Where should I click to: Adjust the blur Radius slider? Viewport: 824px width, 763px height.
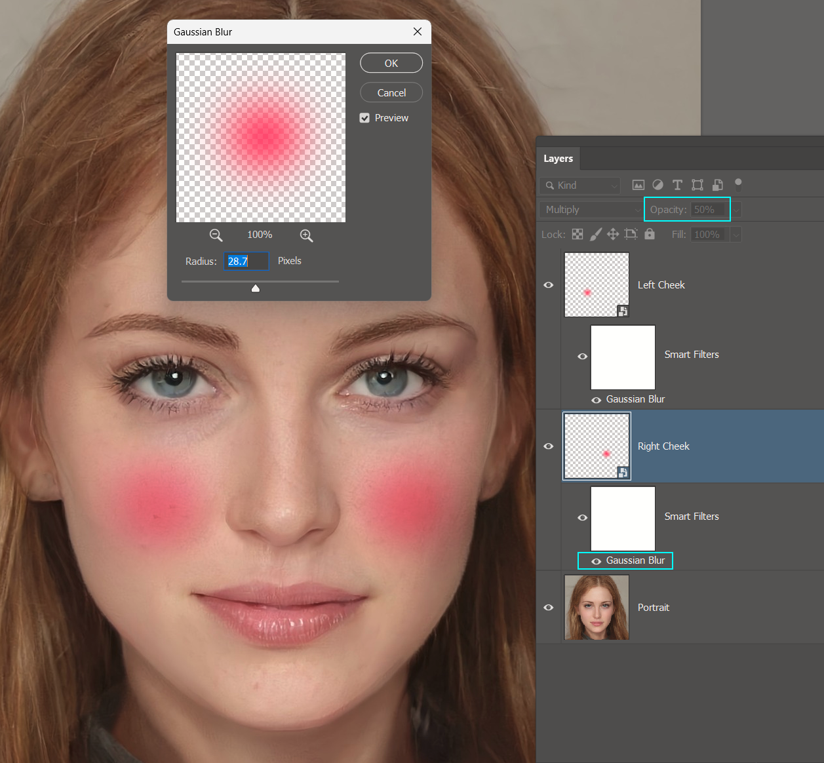(x=256, y=288)
